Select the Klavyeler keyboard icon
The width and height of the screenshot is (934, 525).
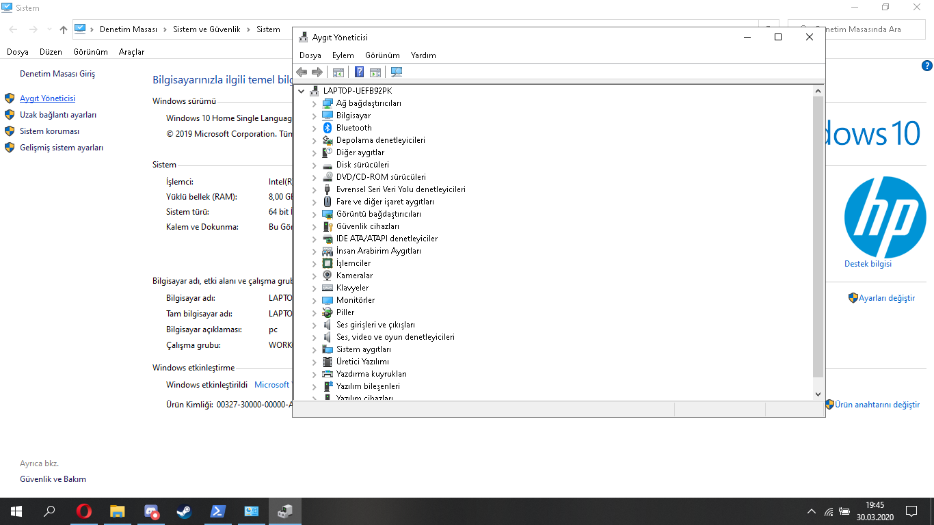pos(328,288)
